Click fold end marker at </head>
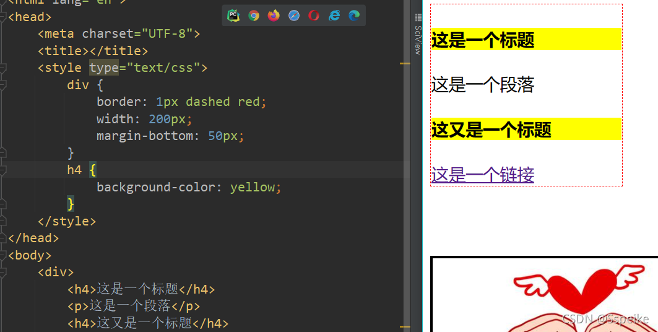This screenshot has width=658, height=332. [x=2, y=238]
